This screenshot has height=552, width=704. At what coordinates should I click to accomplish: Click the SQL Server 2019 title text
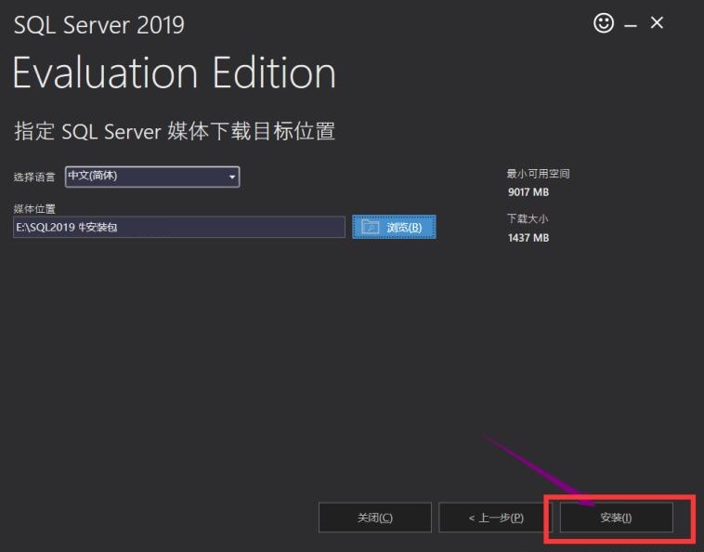(x=99, y=24)
